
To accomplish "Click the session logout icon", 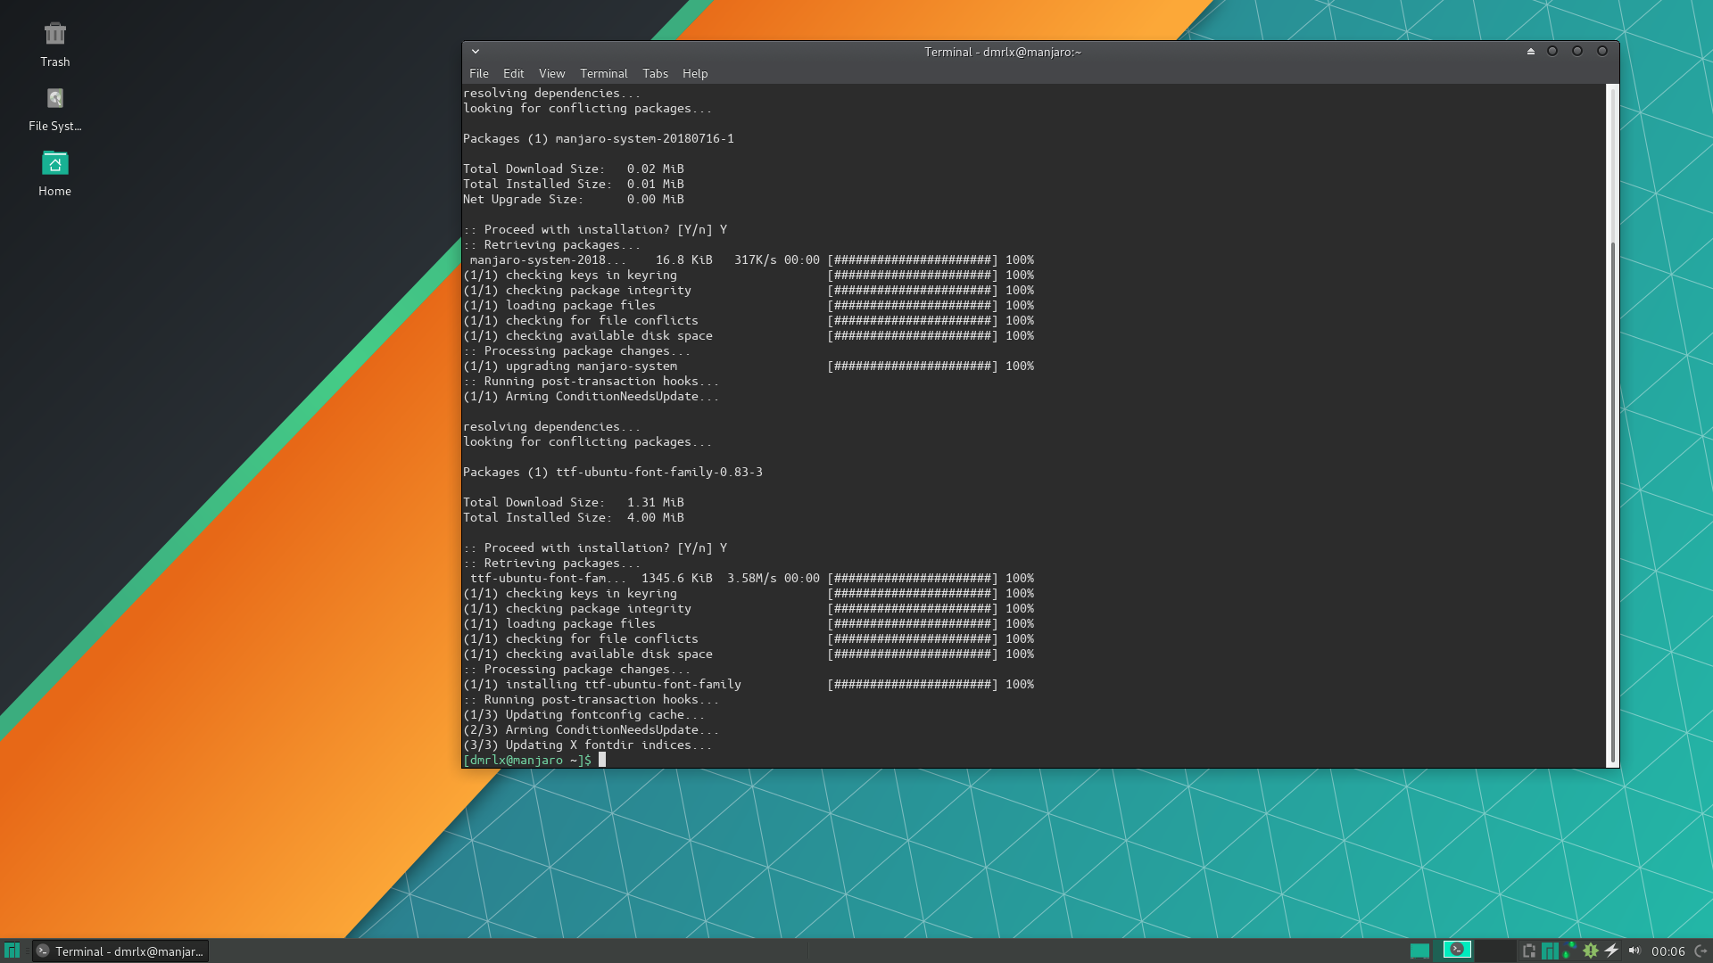I will pyautogui.click(x=1701, y=951).
